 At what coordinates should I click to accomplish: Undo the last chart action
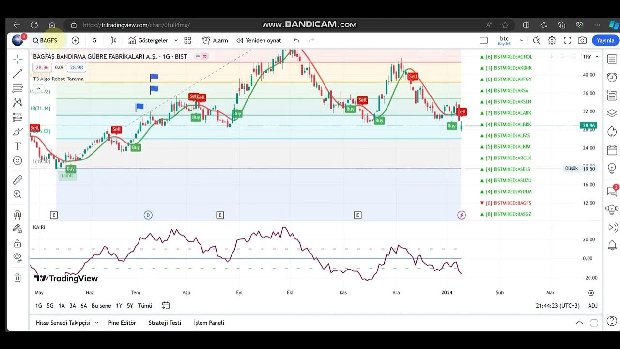tap(296, 40)
